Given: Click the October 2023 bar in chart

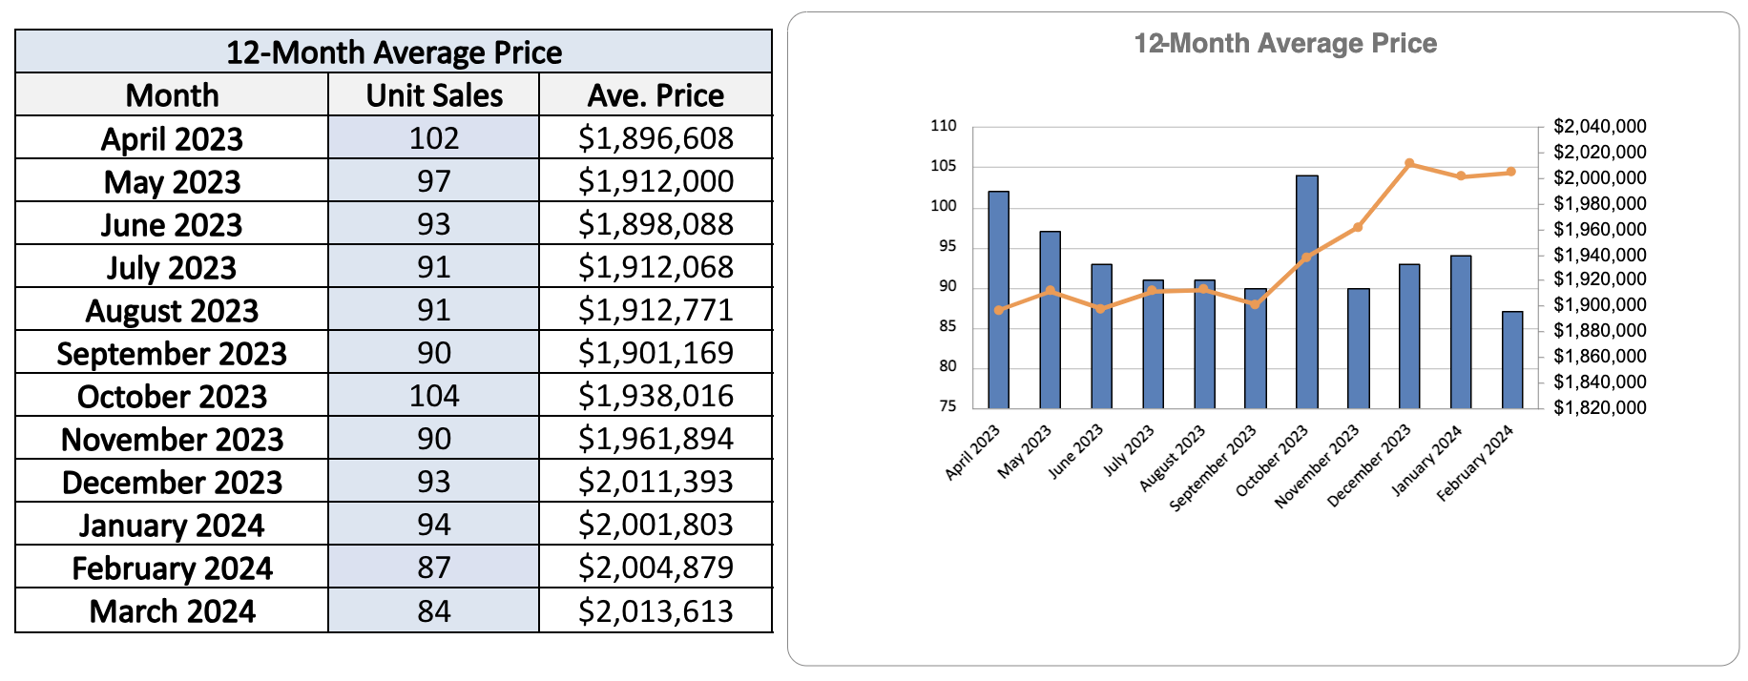Looking at the screenshot, I should [1307, 292].
